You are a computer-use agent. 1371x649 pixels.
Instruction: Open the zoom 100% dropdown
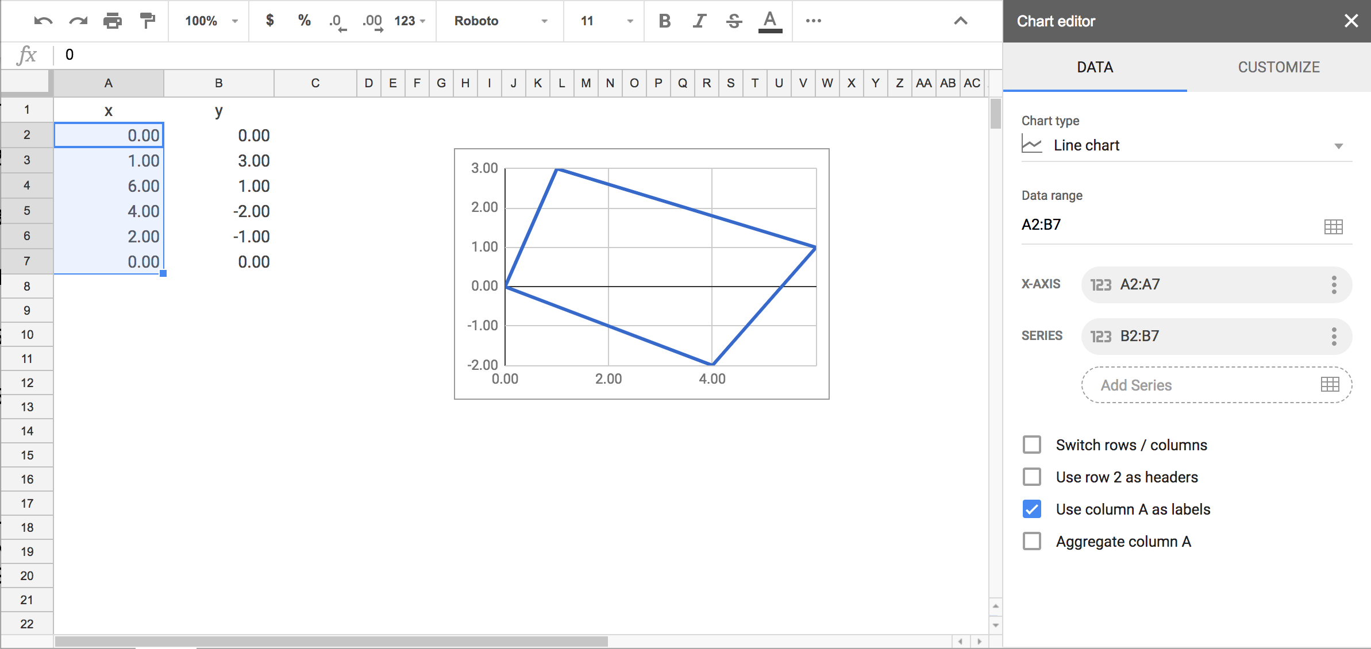[x=210, y=21]
